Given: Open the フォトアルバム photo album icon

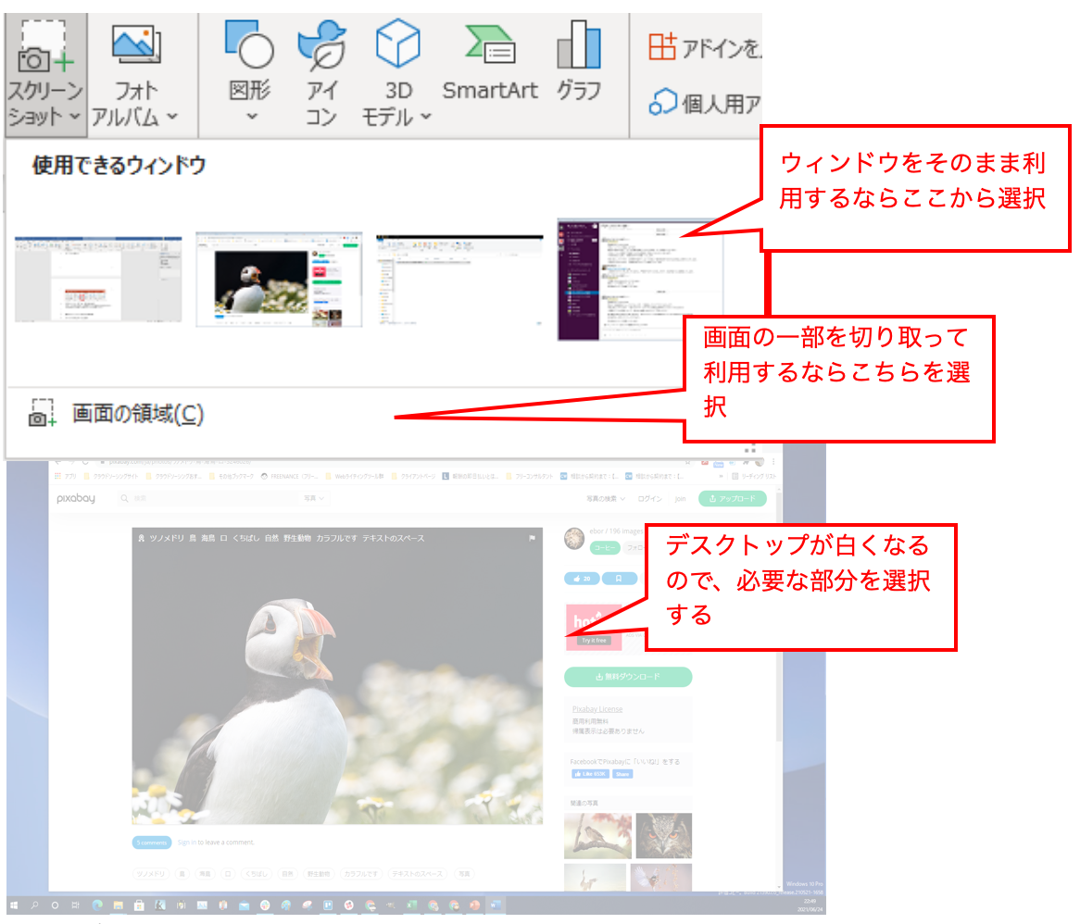Looking at the screenshot, I should (136, 44).
